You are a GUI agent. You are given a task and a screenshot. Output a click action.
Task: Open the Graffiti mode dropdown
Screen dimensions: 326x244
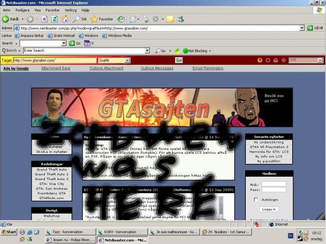point(127,60)
